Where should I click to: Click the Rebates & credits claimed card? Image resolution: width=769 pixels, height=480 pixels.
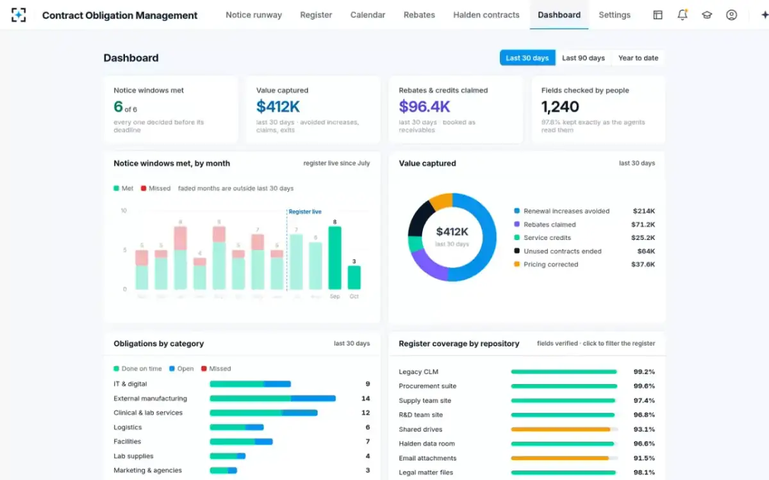point(456,109)
